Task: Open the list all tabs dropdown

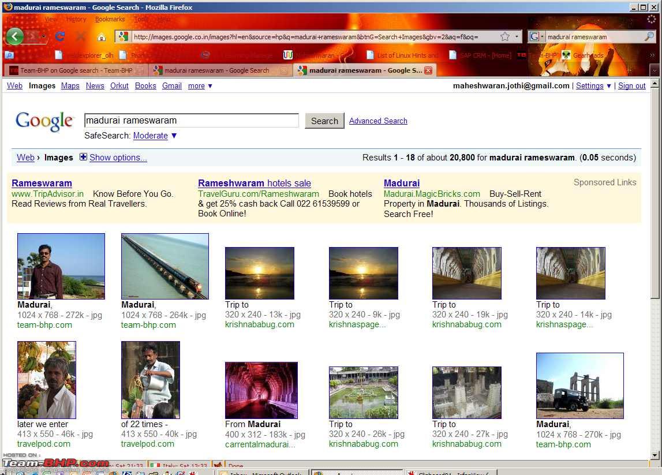Action: point(654,70)
